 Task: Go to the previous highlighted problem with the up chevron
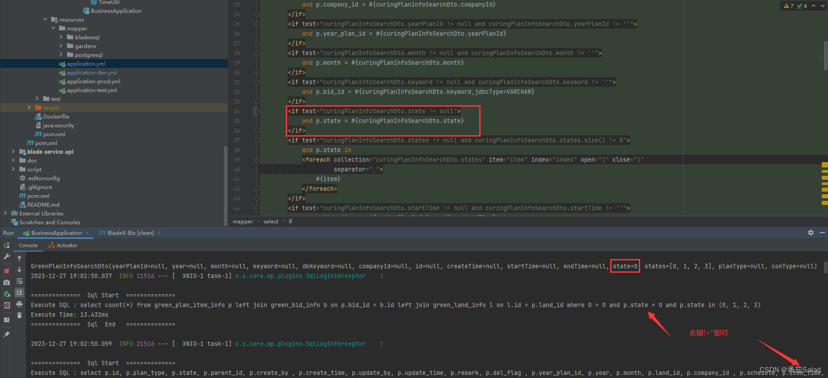813,6
